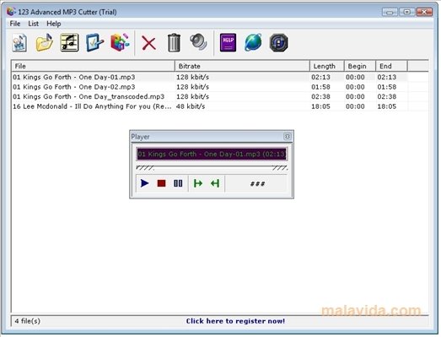The height and width of the screenshot is (337, 441).
Task: Click the sheet music toolbar icon
Action: (69, 43)
